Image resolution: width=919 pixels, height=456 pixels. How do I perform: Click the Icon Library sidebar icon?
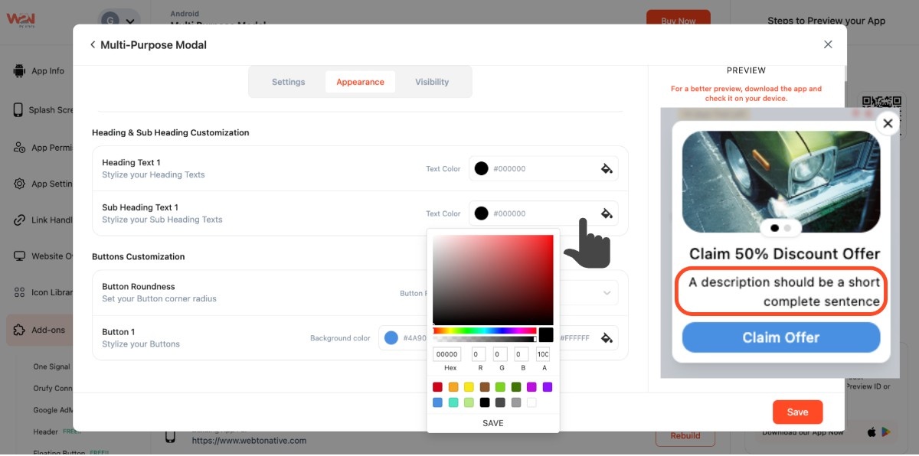pos(19,292)
